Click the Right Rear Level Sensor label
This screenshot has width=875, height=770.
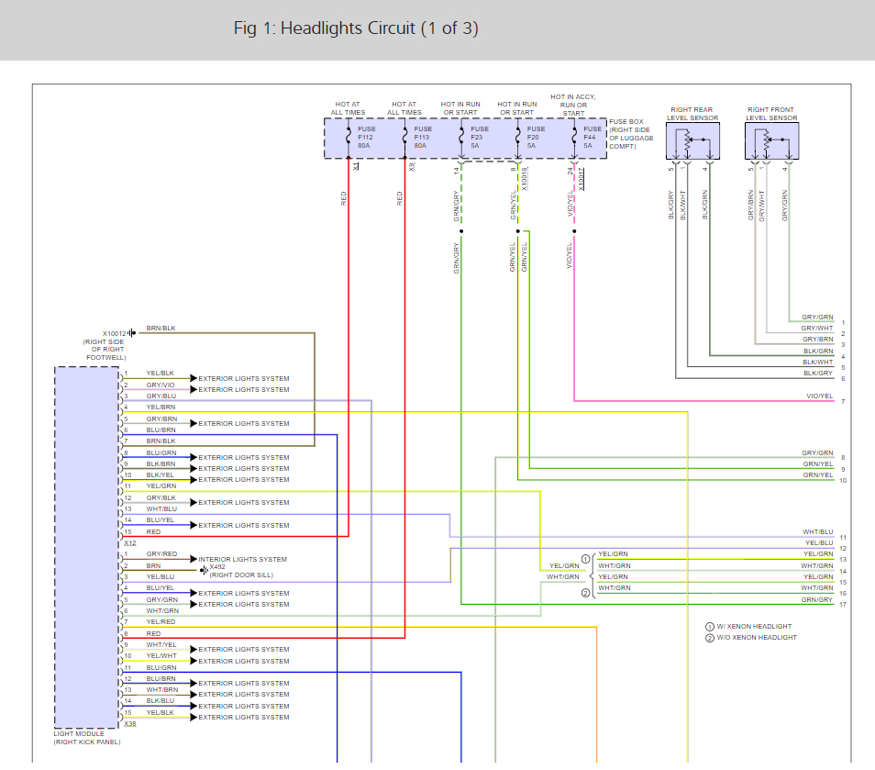click(x=692, y=114)
